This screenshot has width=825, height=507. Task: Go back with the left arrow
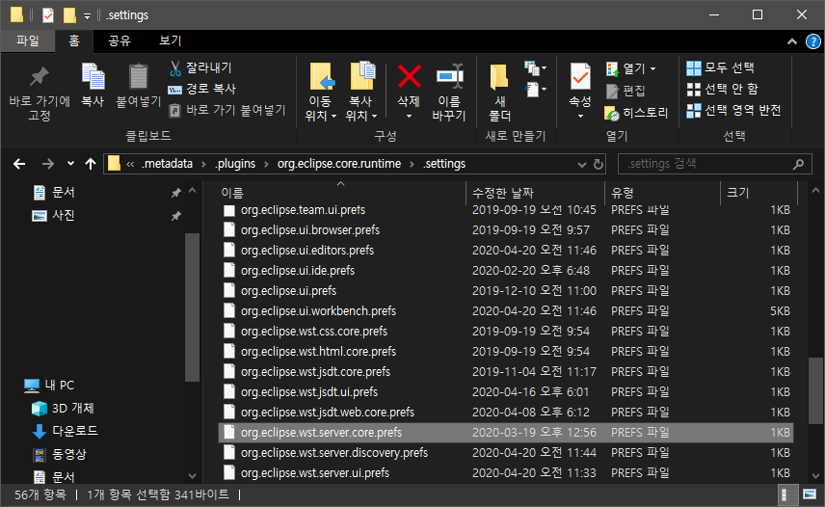click(19, 164)
